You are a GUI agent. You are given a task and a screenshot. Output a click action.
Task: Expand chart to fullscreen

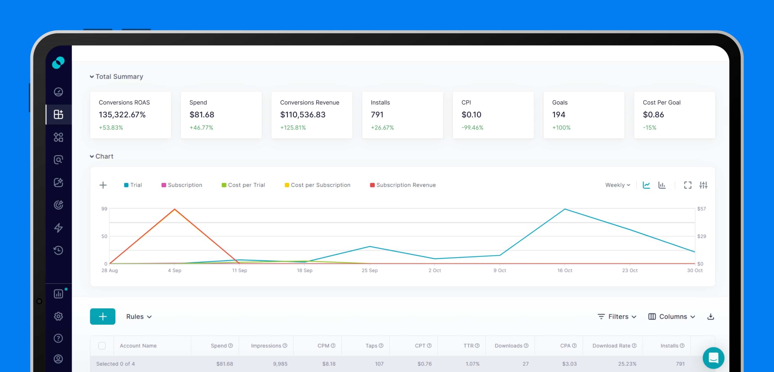(x=688, y=185)
